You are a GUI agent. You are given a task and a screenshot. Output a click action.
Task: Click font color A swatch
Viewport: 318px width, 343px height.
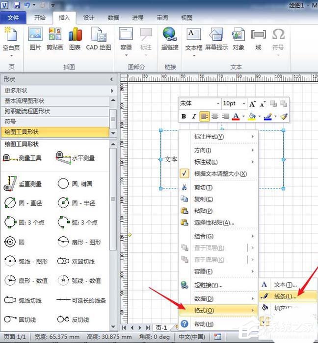tap(236, 117)
